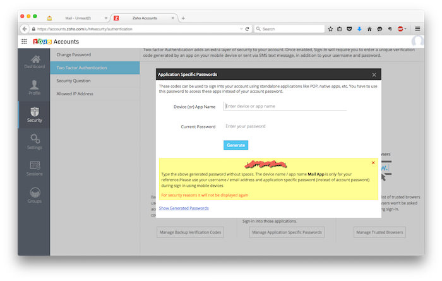
Task: Focus the Current Password field
Action: click(x=285, y=126)
